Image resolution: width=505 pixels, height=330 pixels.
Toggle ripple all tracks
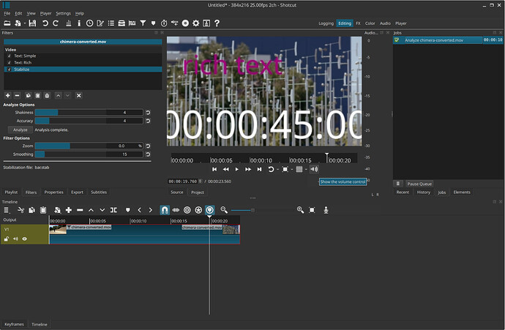[198, 210]
